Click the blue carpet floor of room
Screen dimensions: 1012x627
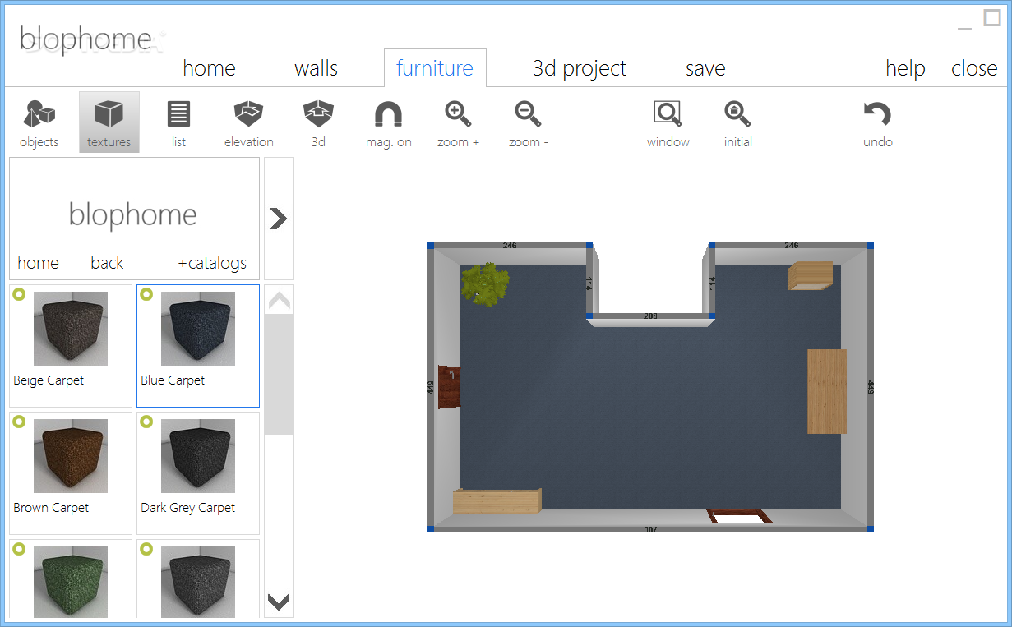point(649,411)
